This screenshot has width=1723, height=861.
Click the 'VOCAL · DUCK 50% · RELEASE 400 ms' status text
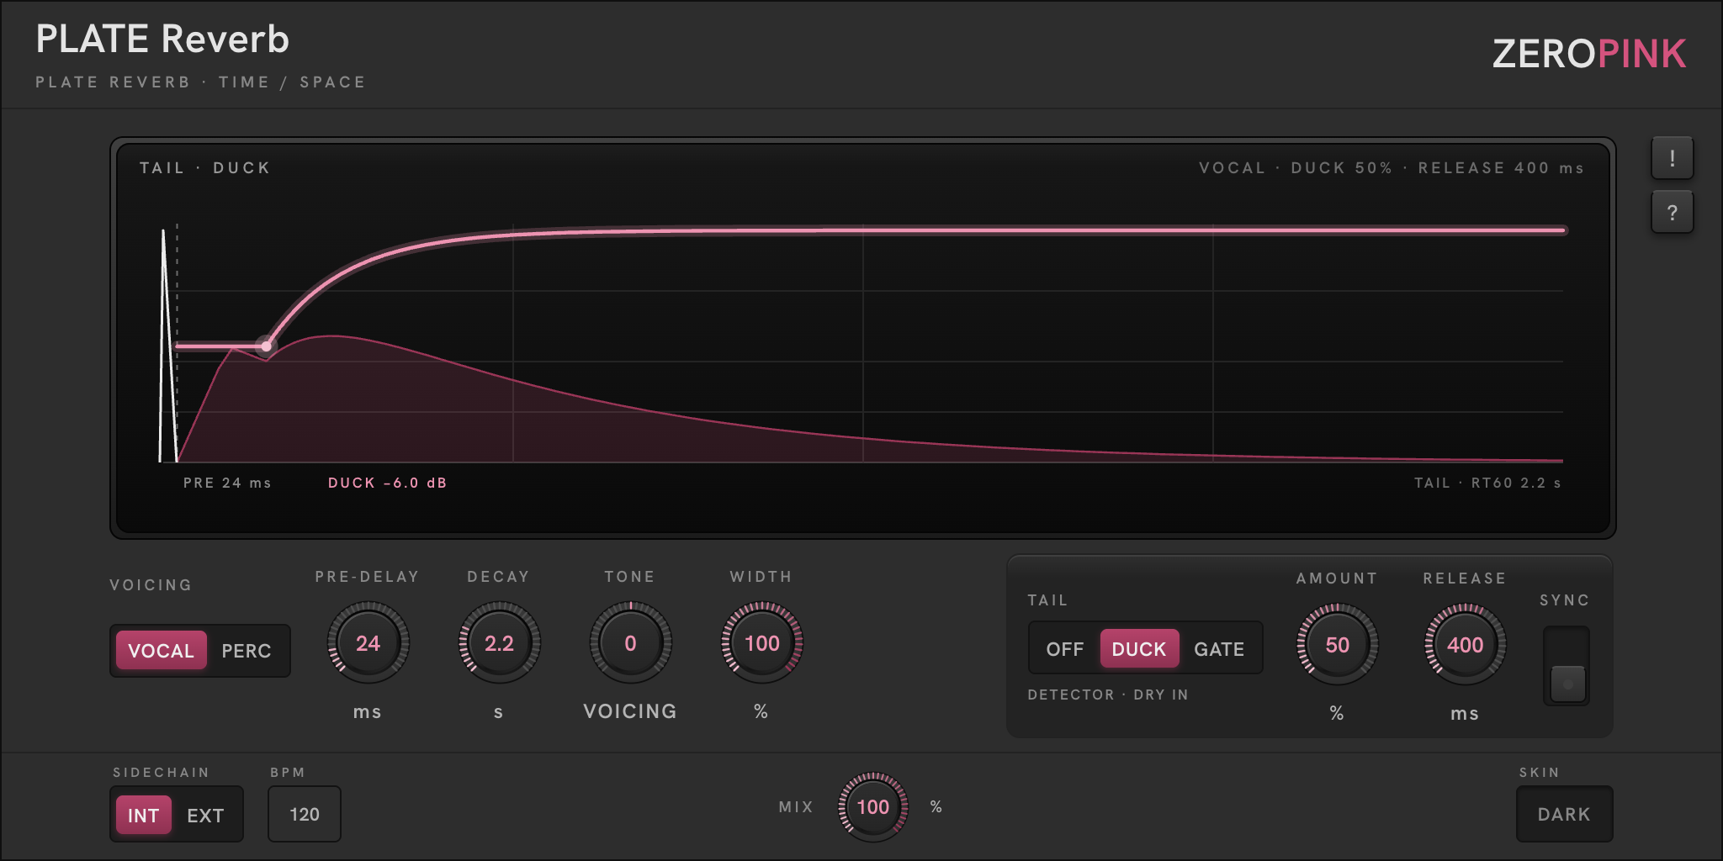[x=1392, y=167]
